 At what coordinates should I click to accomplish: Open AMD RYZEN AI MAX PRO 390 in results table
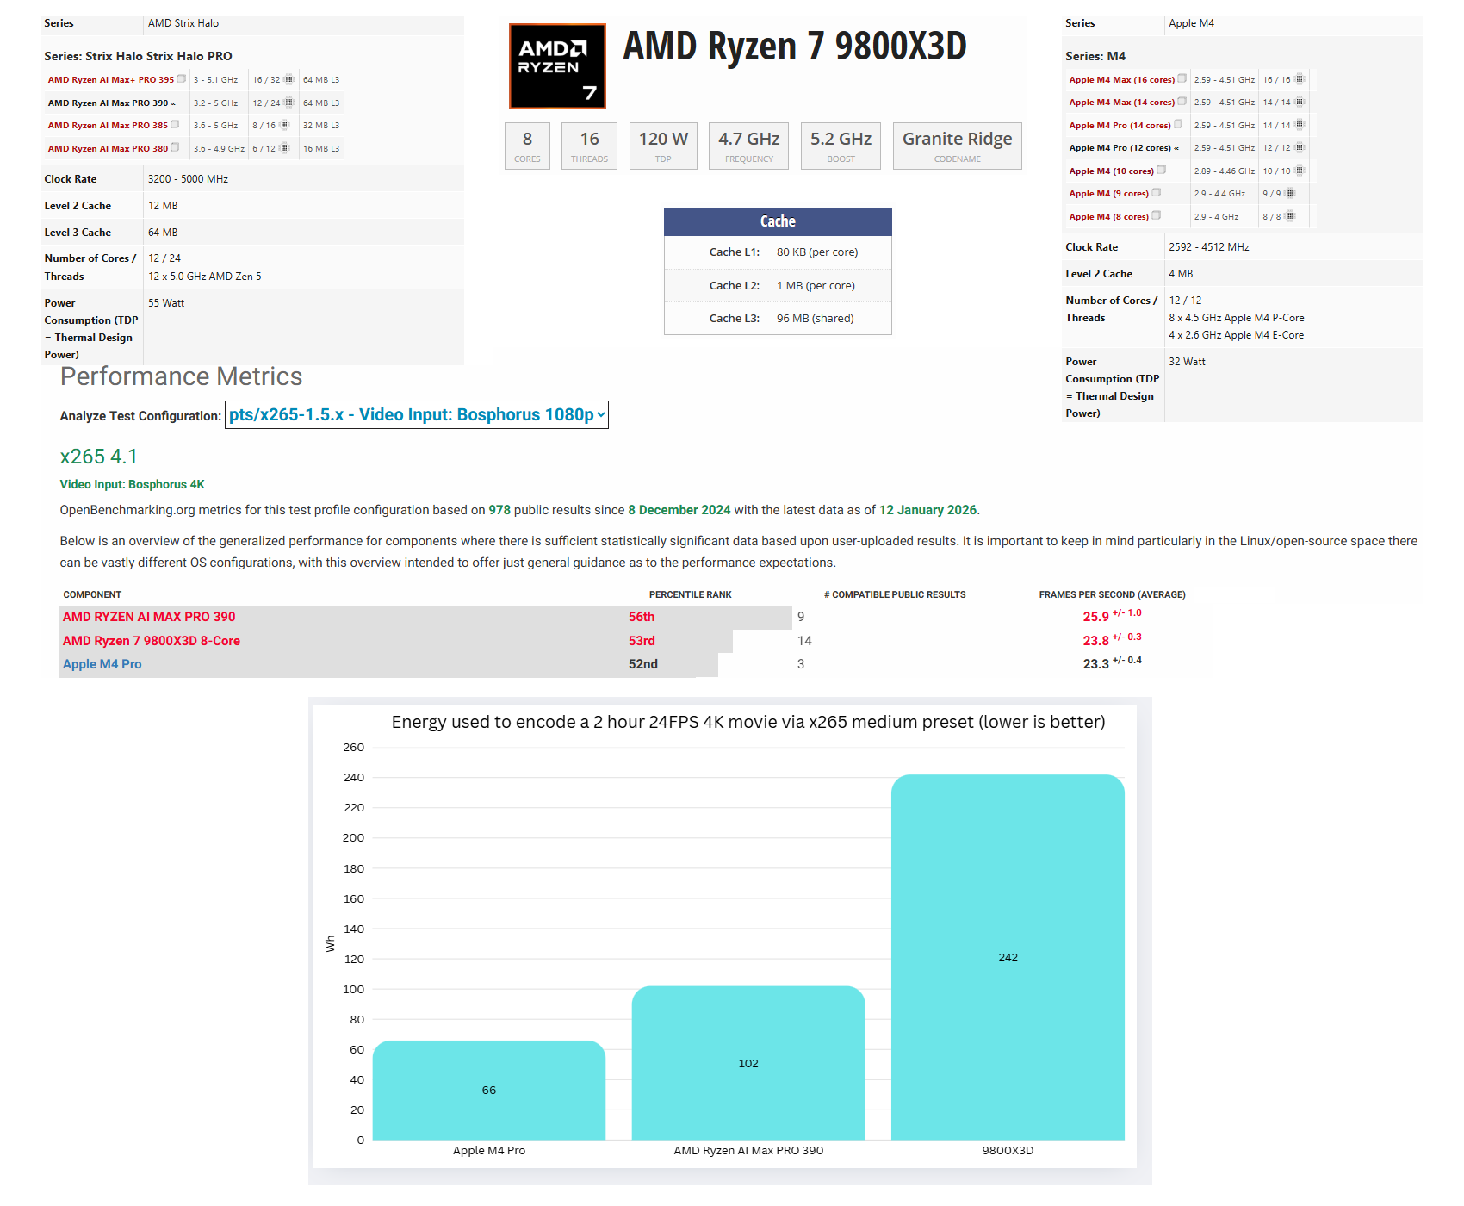[149, 617]
